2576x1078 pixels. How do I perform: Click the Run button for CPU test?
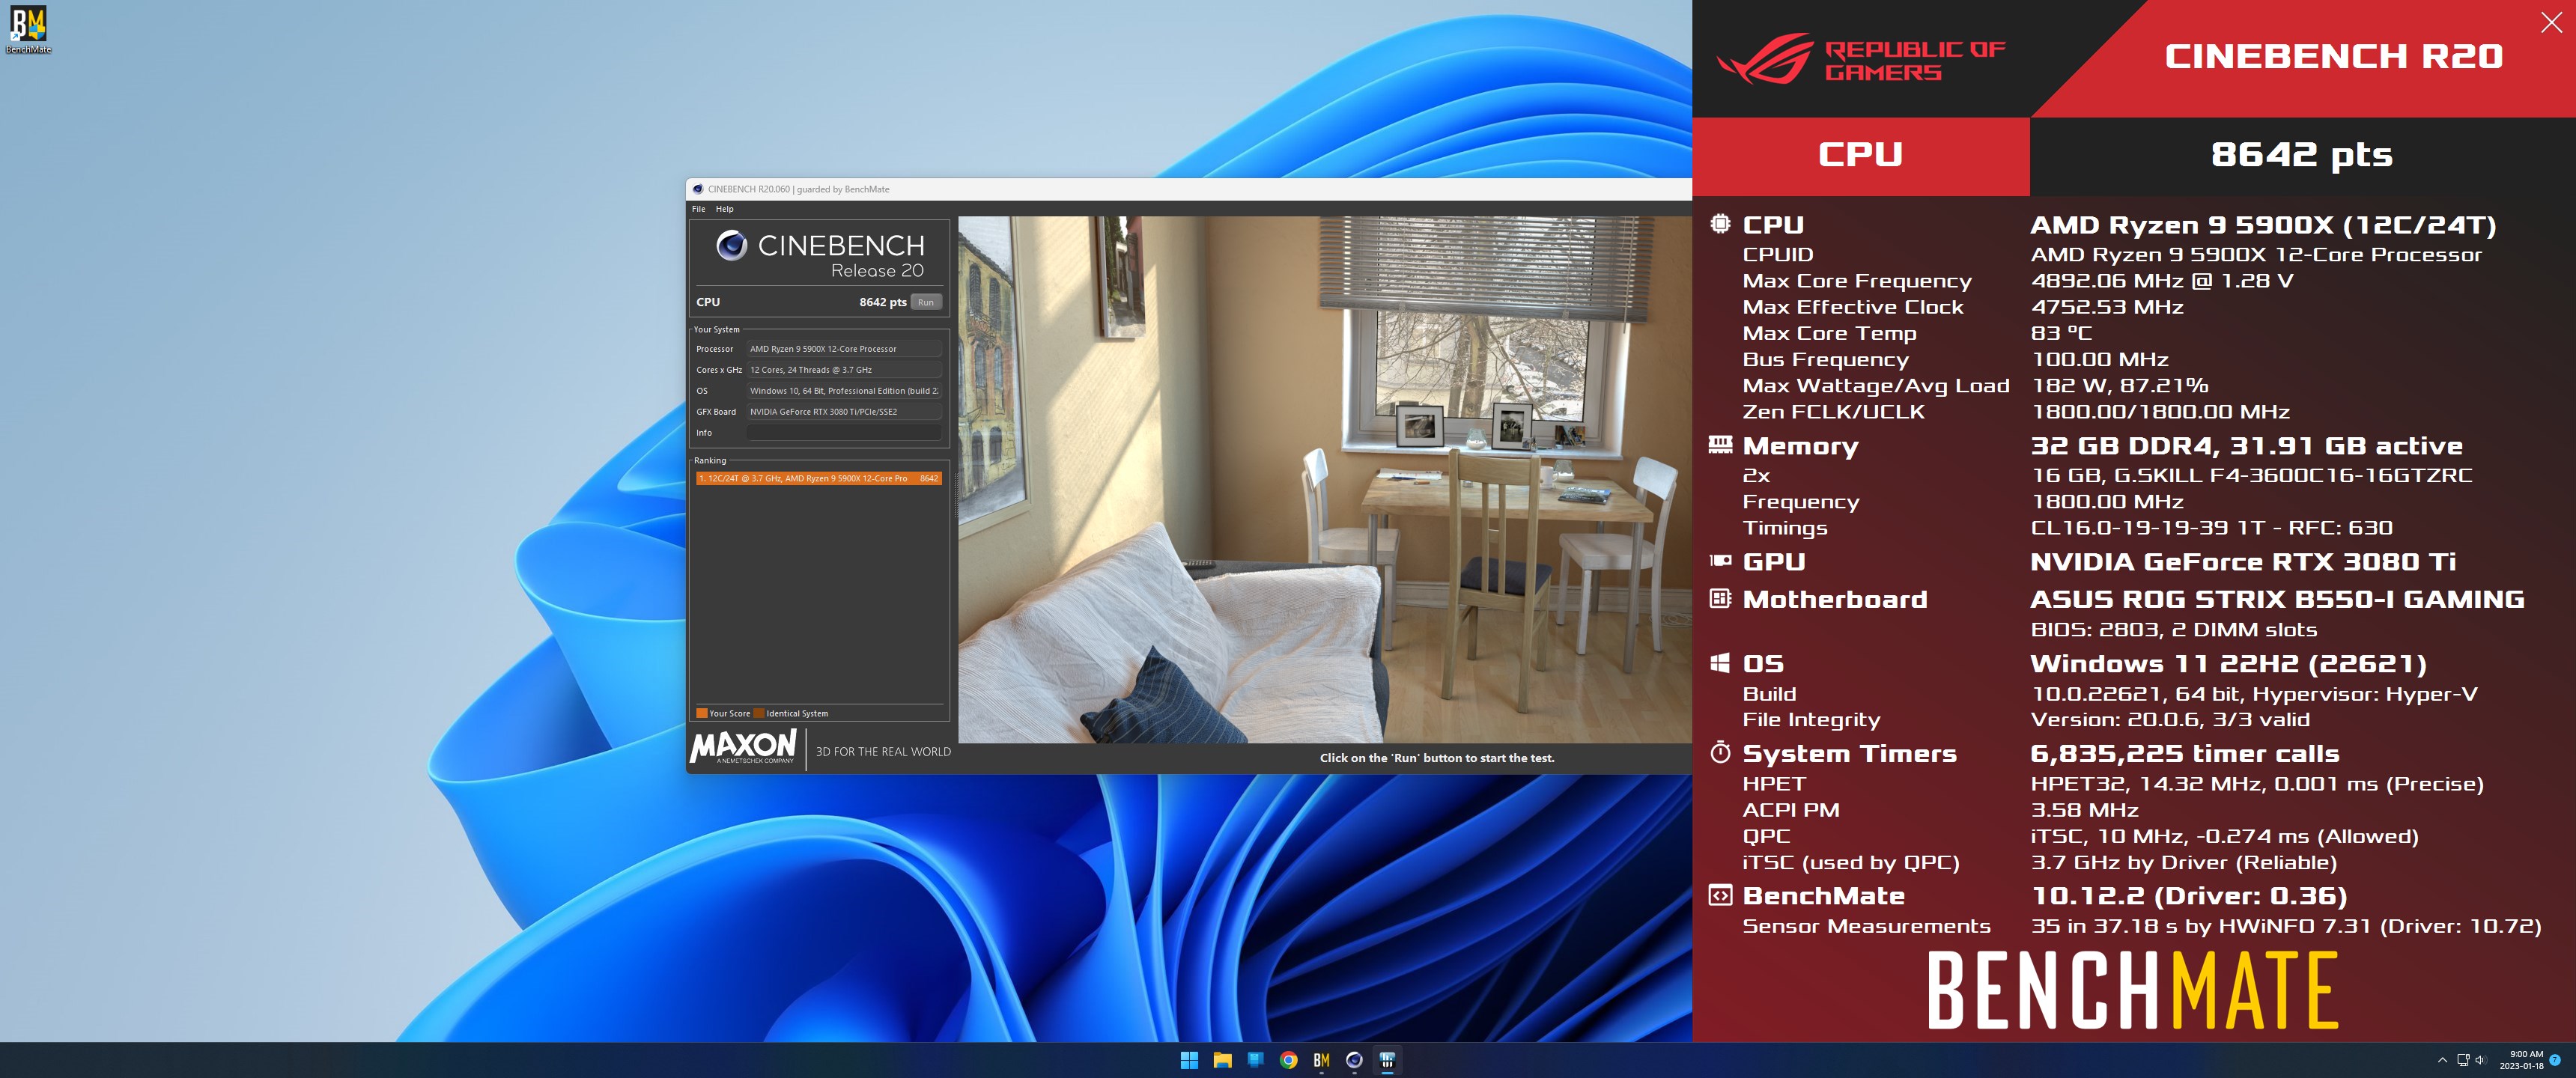(x=926, y=302)
